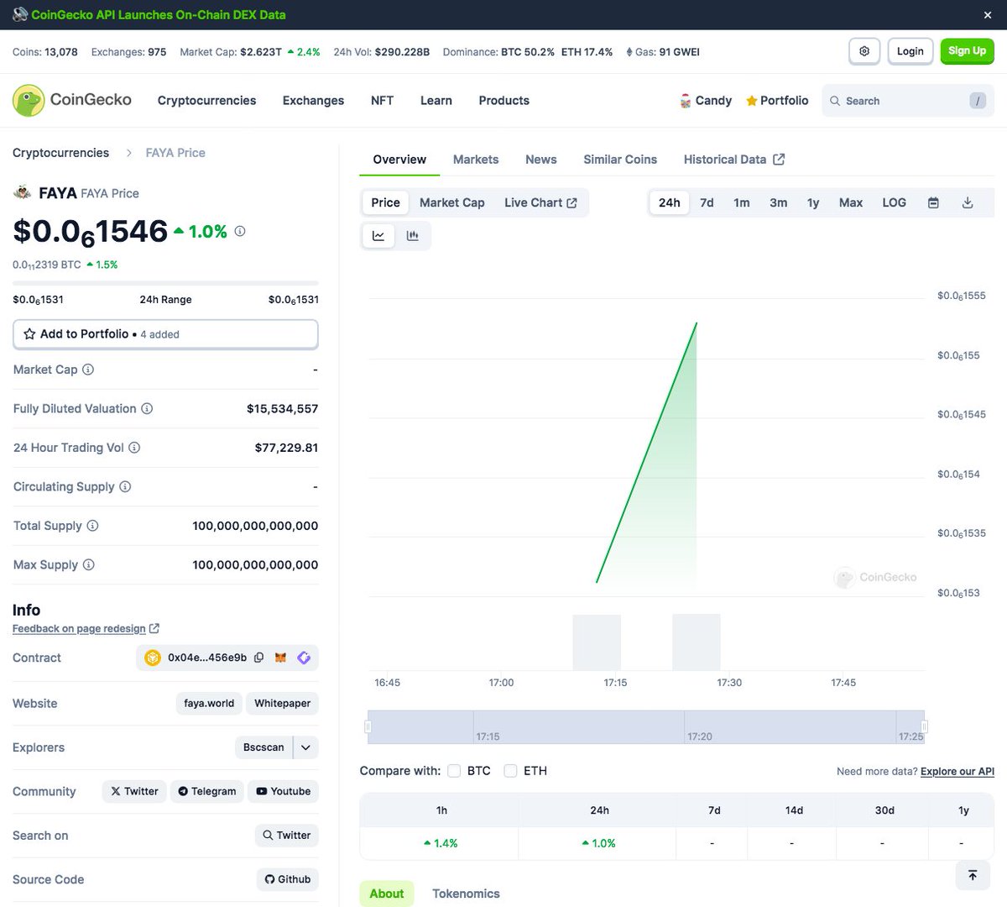This screenshot has height=907, width=1007.
Task: Download chart data with download icon
Action: pos(968,202)
